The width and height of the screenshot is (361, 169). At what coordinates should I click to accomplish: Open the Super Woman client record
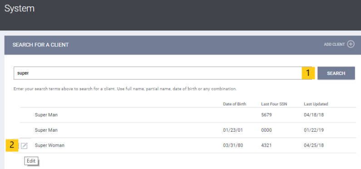click(49, 145)
